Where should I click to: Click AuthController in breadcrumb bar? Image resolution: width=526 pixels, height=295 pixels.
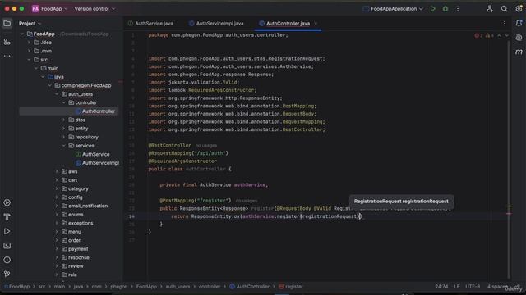pos(250,287)
